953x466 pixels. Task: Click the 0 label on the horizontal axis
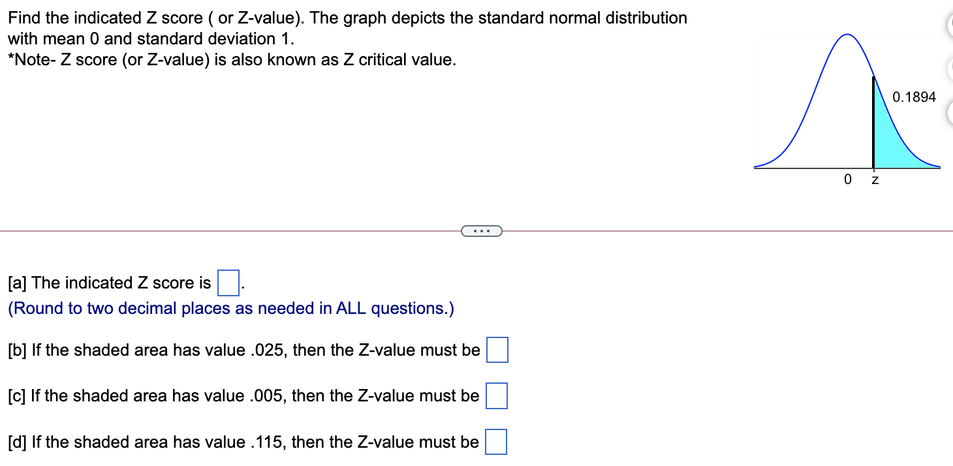pyautogui.click(x=847, y=179)
